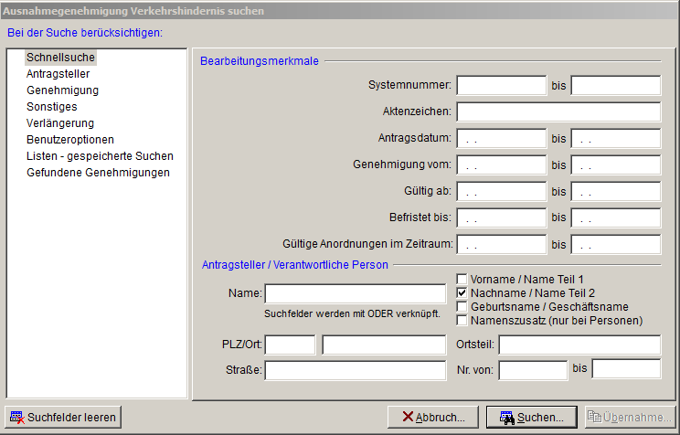
Task: Click the Antragsdatum start date field
Action: [x=501, y=140]
